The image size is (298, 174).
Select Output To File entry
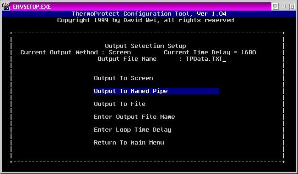click(x=120, y=104)
